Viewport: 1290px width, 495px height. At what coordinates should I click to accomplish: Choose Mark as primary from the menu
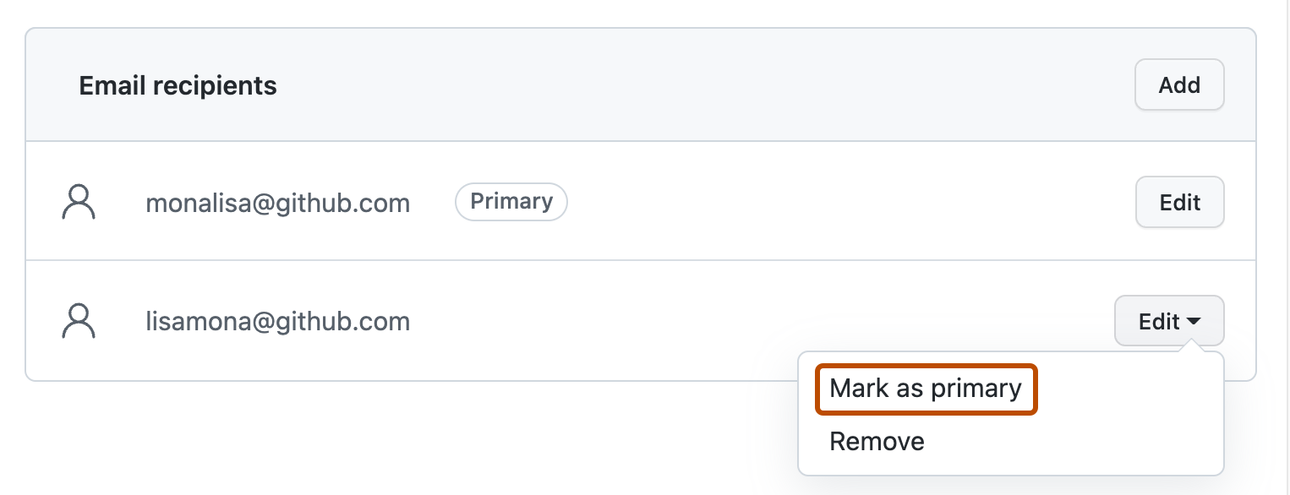[926, 389]
